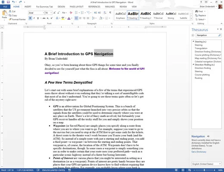Viewport: 224px width, 172px height.
Task: Play Navigation pronunciation speaker icon
Action: [x=208, y=136]
